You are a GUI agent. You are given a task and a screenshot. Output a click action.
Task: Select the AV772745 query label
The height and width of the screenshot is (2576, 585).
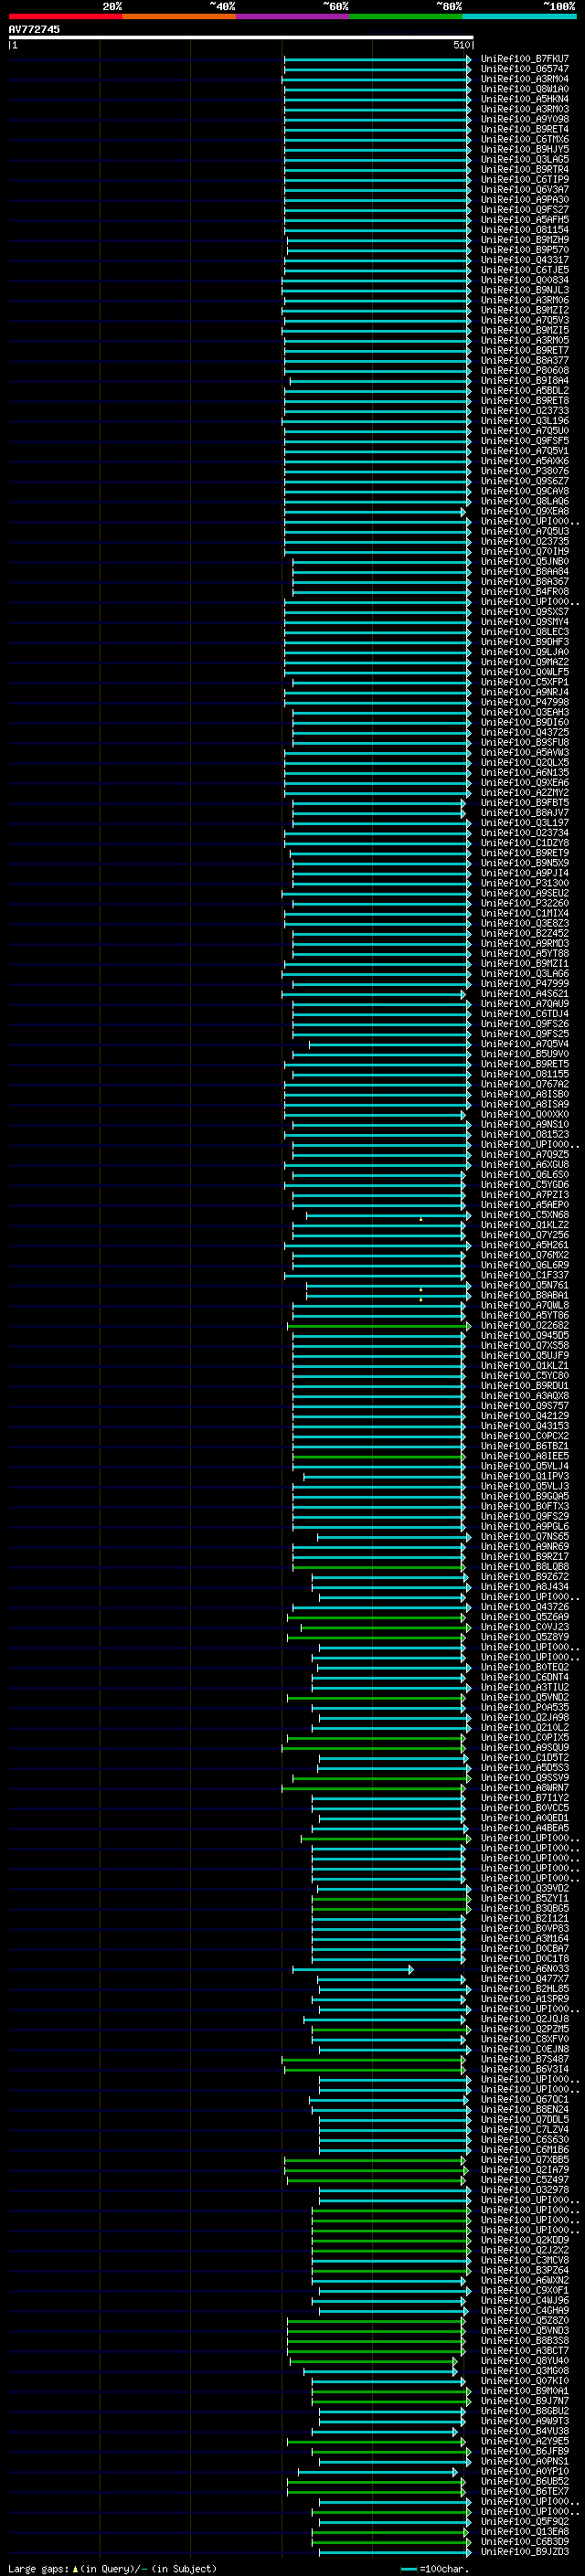[x=34, y=29]
